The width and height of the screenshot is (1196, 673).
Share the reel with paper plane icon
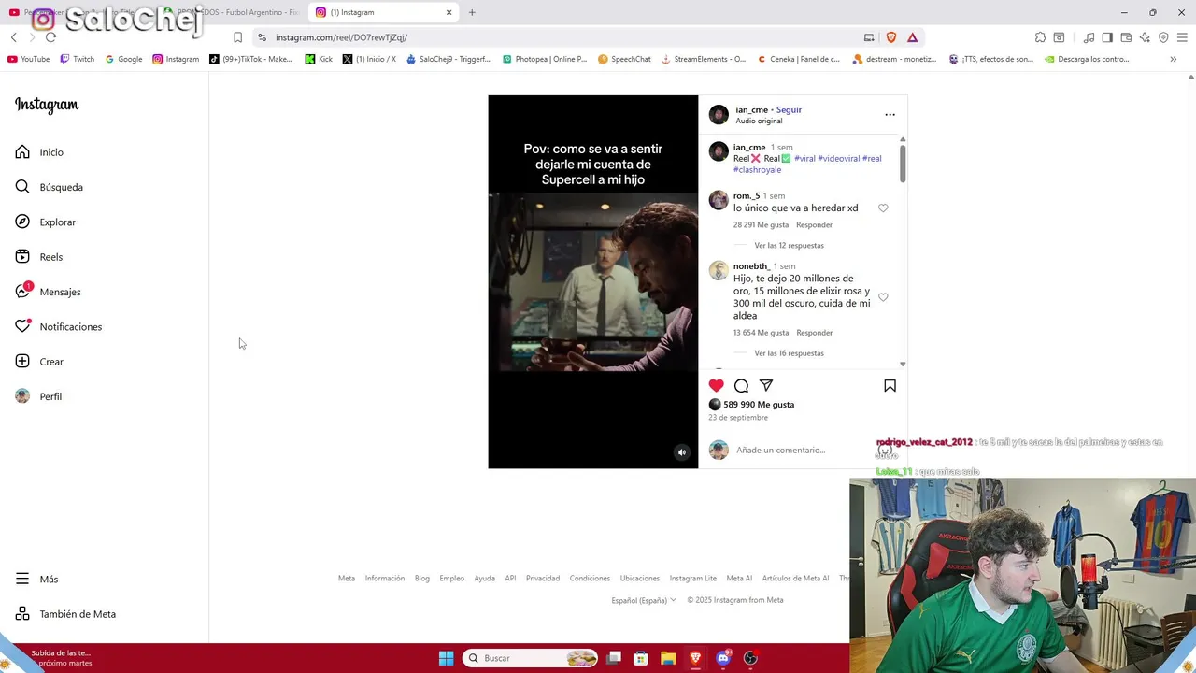766,385
